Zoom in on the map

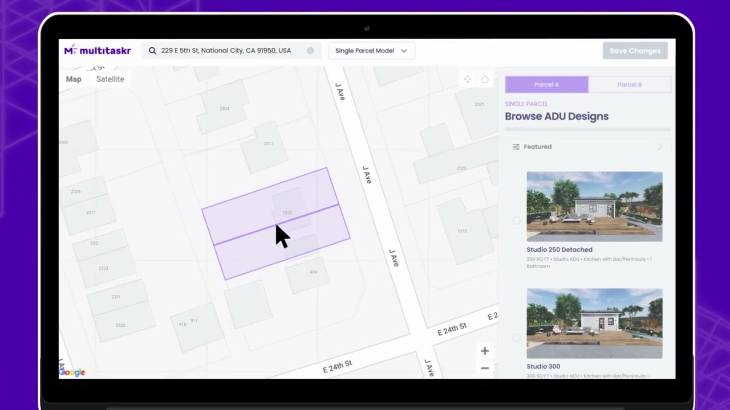coord(484,351)
